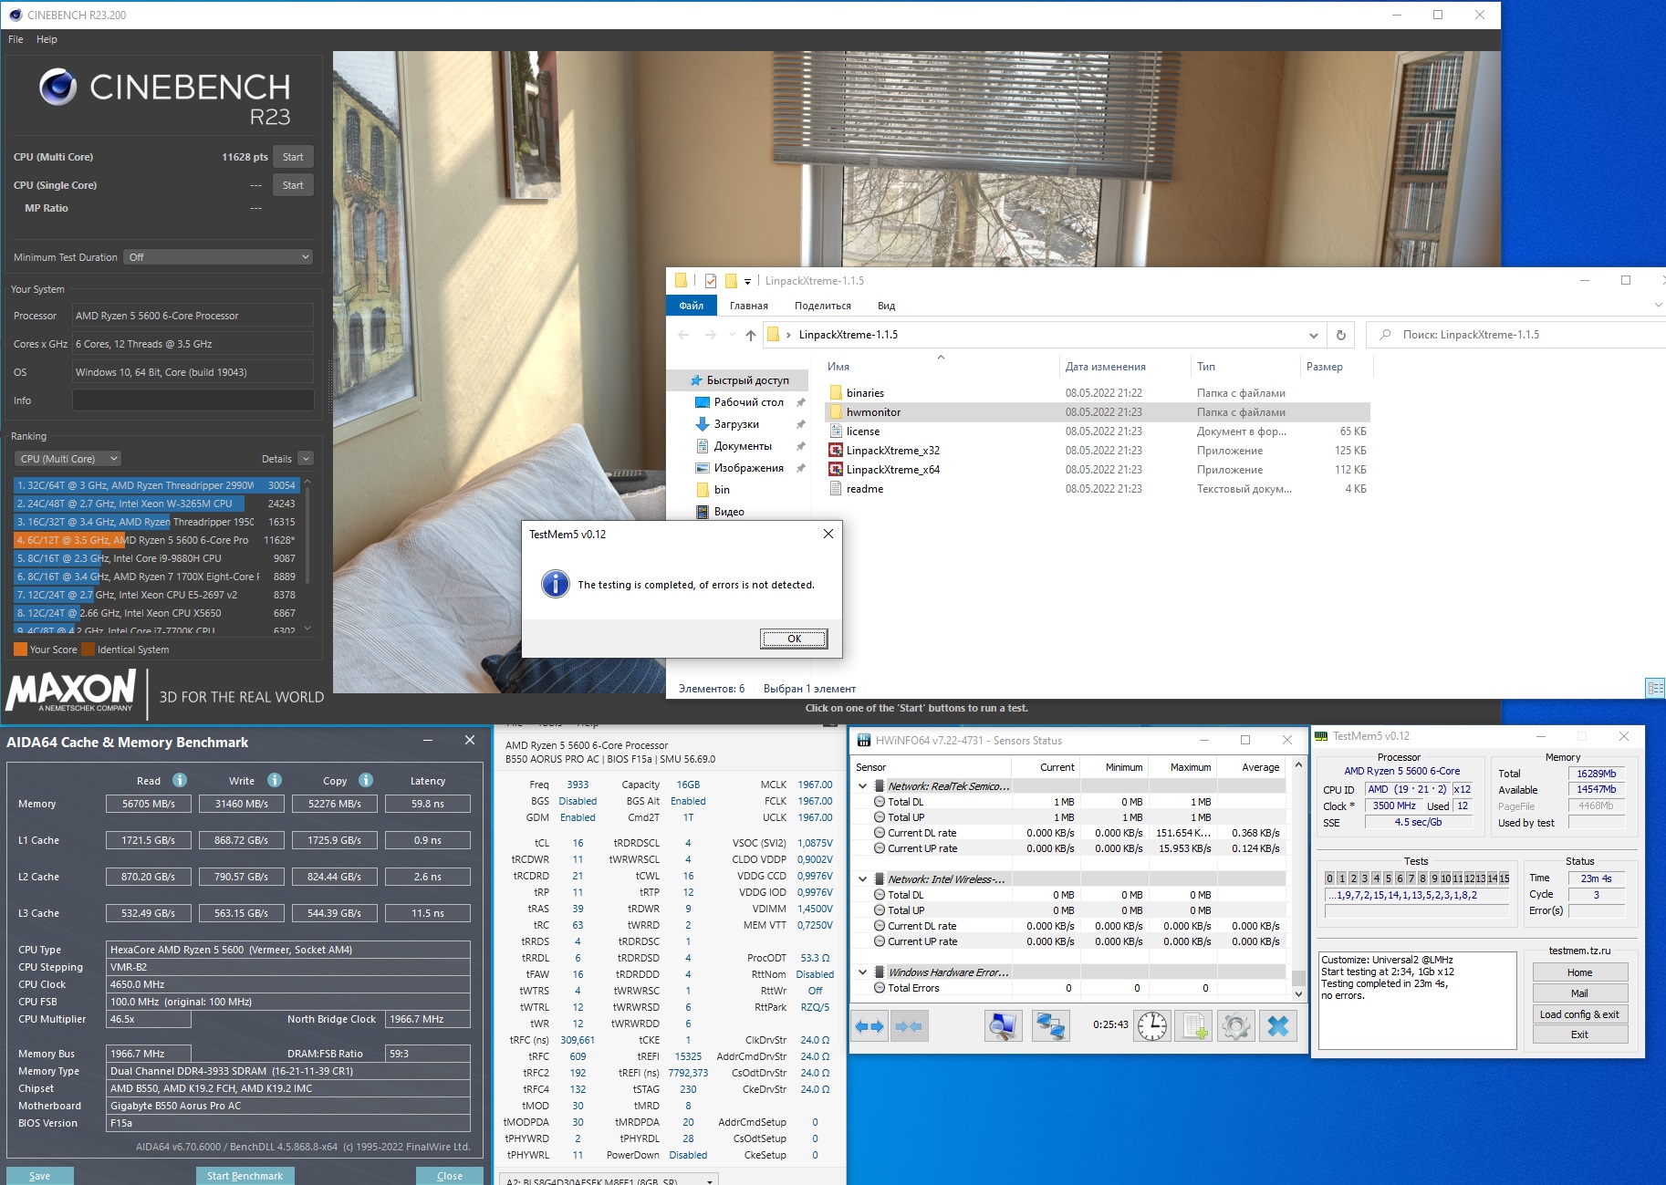
Task: Click the Exit button in TestMem5
Action: (1579, 1034)
